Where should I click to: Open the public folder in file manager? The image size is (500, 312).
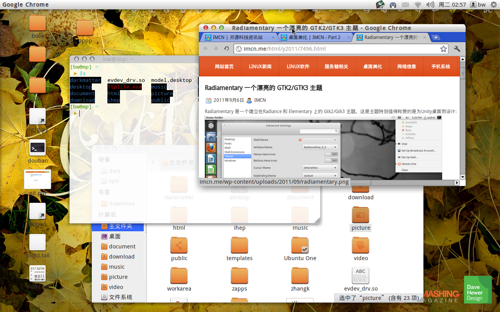(179, 250)
